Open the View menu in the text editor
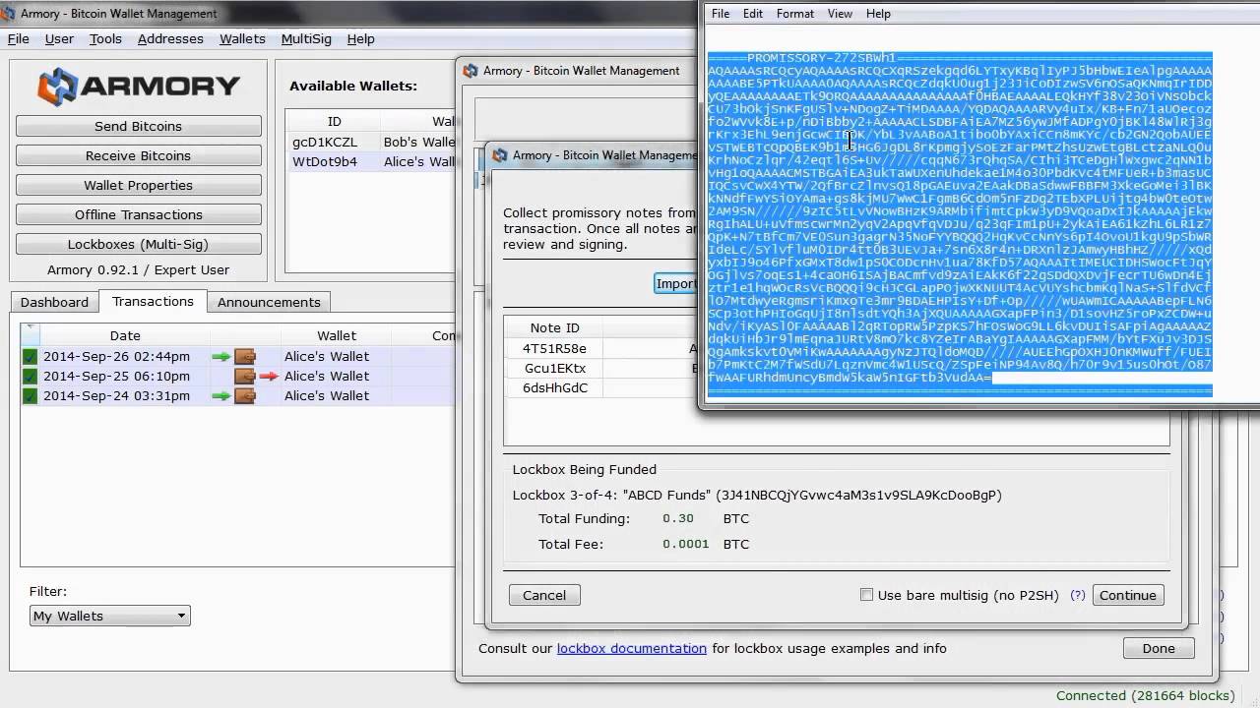 (x=840, y=14)
